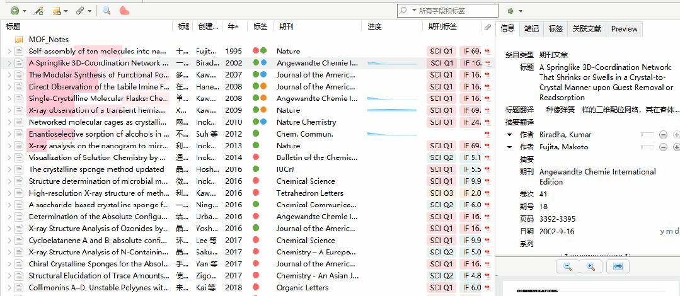
Task: Switch to the 信息 tab
Action: [x=507, y=28]
